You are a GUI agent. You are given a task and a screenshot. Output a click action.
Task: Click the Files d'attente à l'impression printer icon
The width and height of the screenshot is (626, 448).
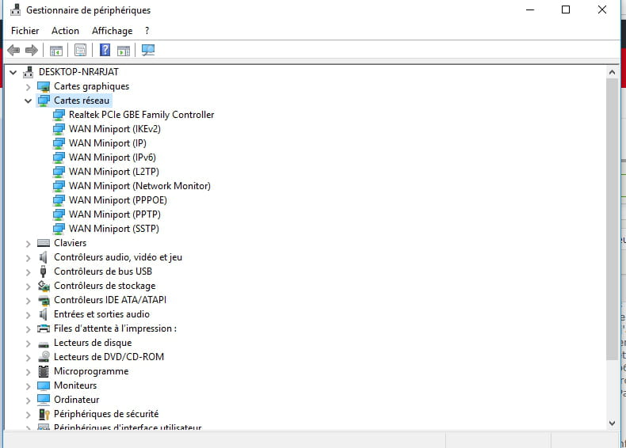pos(43,328)
